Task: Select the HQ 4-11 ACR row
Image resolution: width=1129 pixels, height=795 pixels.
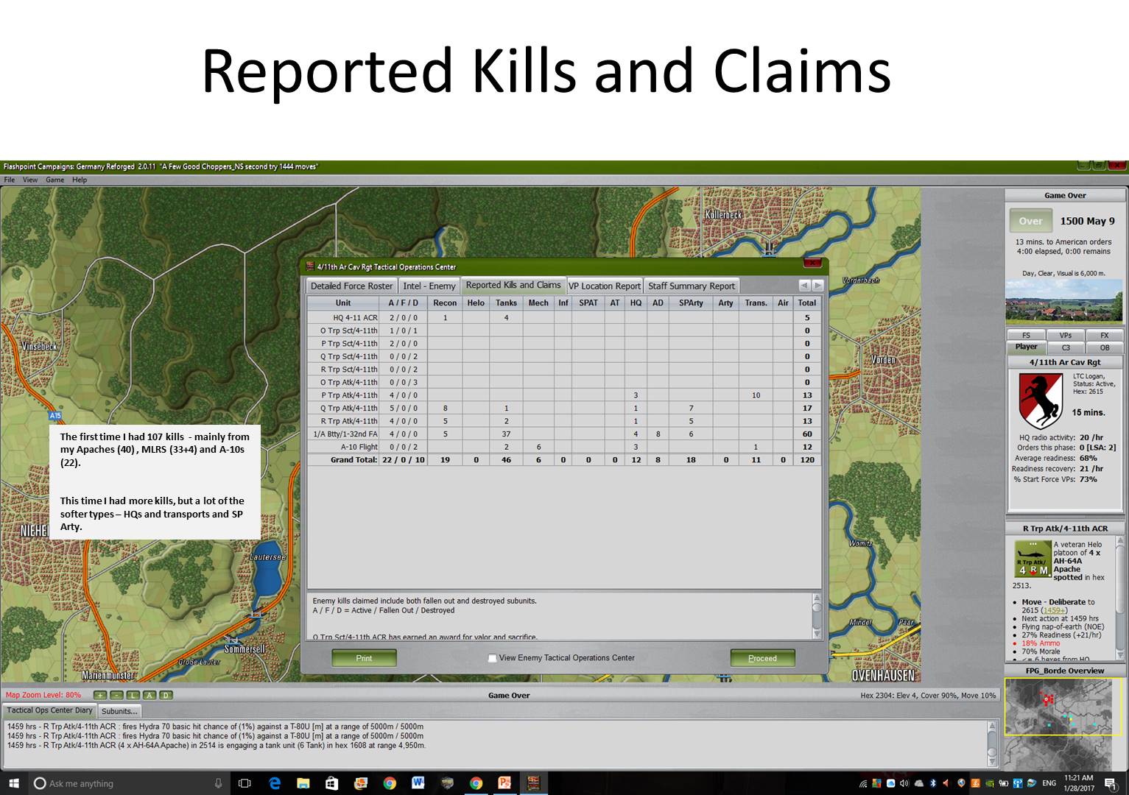Action: tap(564, 318)
